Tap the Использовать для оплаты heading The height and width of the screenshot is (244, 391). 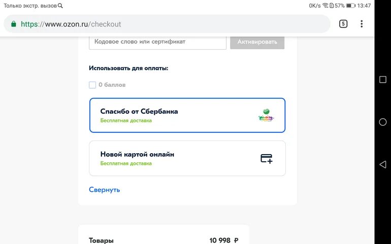coord(128,68)
